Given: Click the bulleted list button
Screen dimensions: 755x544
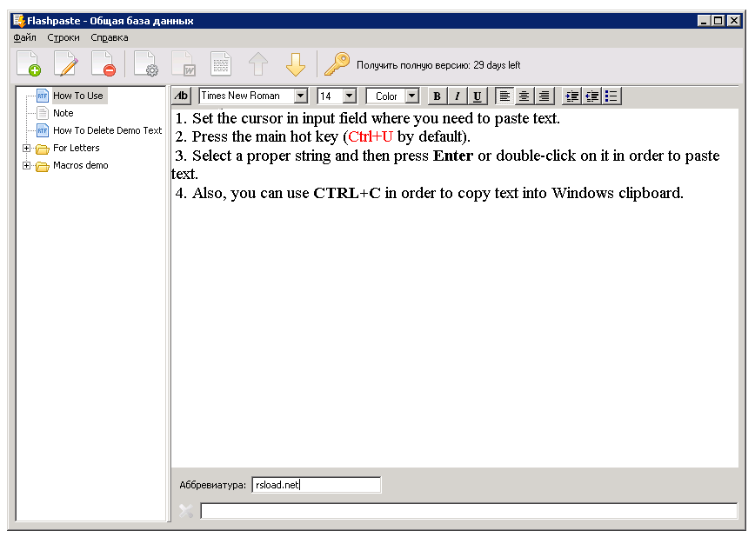Looking at the screenshot, I should tap(611, 96).
